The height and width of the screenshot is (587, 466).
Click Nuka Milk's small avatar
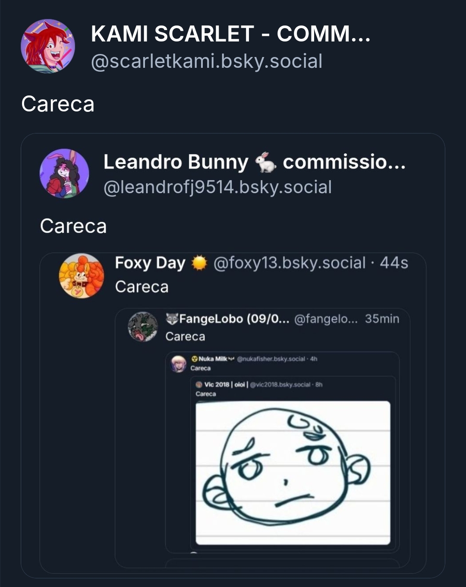(x=179, y=364)
